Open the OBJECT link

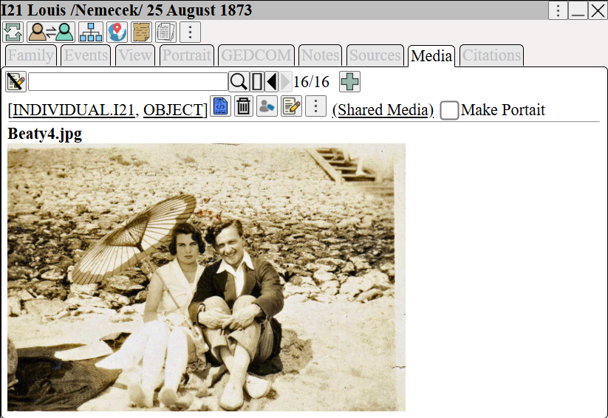click(174, 110)
